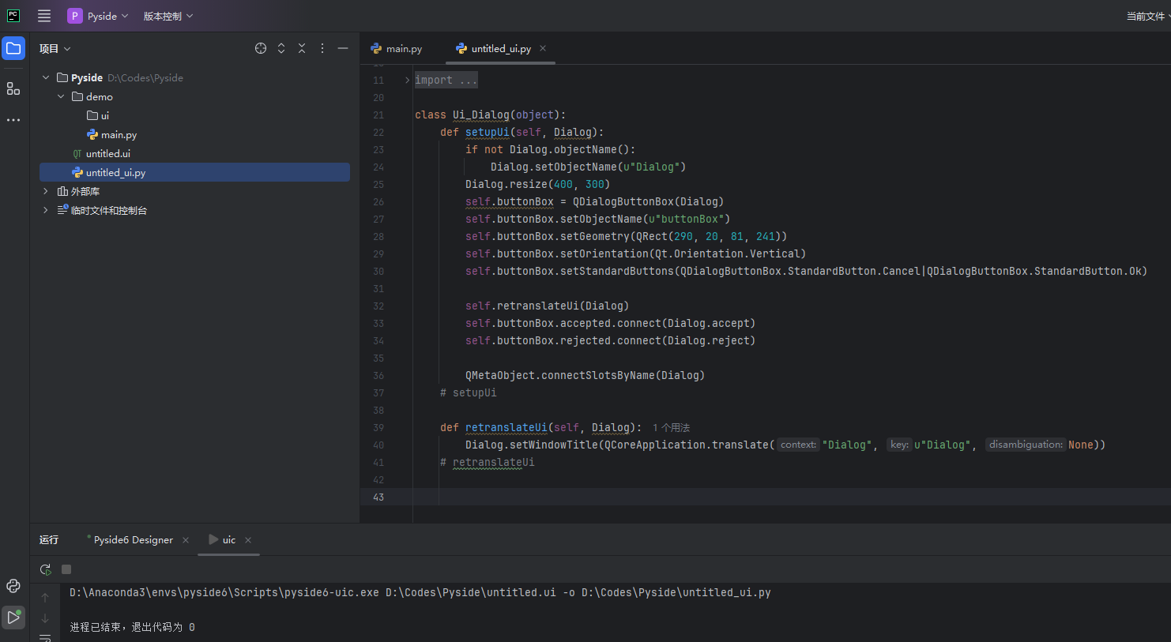
Task: Click the 进程已结束 exit code message
Action: (x=132, y=627)
